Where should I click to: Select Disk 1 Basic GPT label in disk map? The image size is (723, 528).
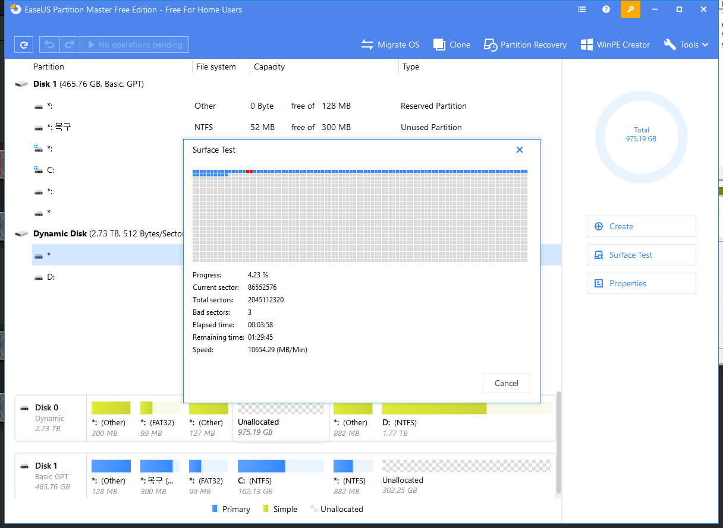pos(51,476)
